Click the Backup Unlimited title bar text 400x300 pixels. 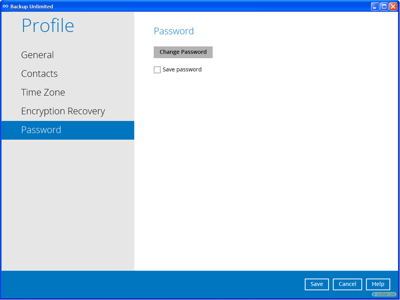tap(32, 7)
